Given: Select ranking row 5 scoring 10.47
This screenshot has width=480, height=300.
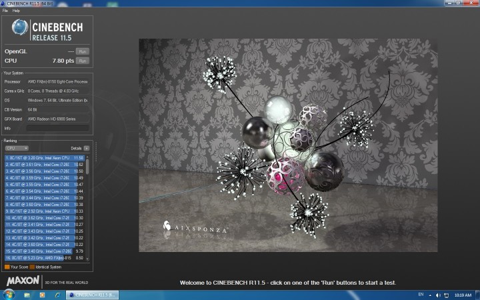Looking at the screenshot, I should (45, 185).
